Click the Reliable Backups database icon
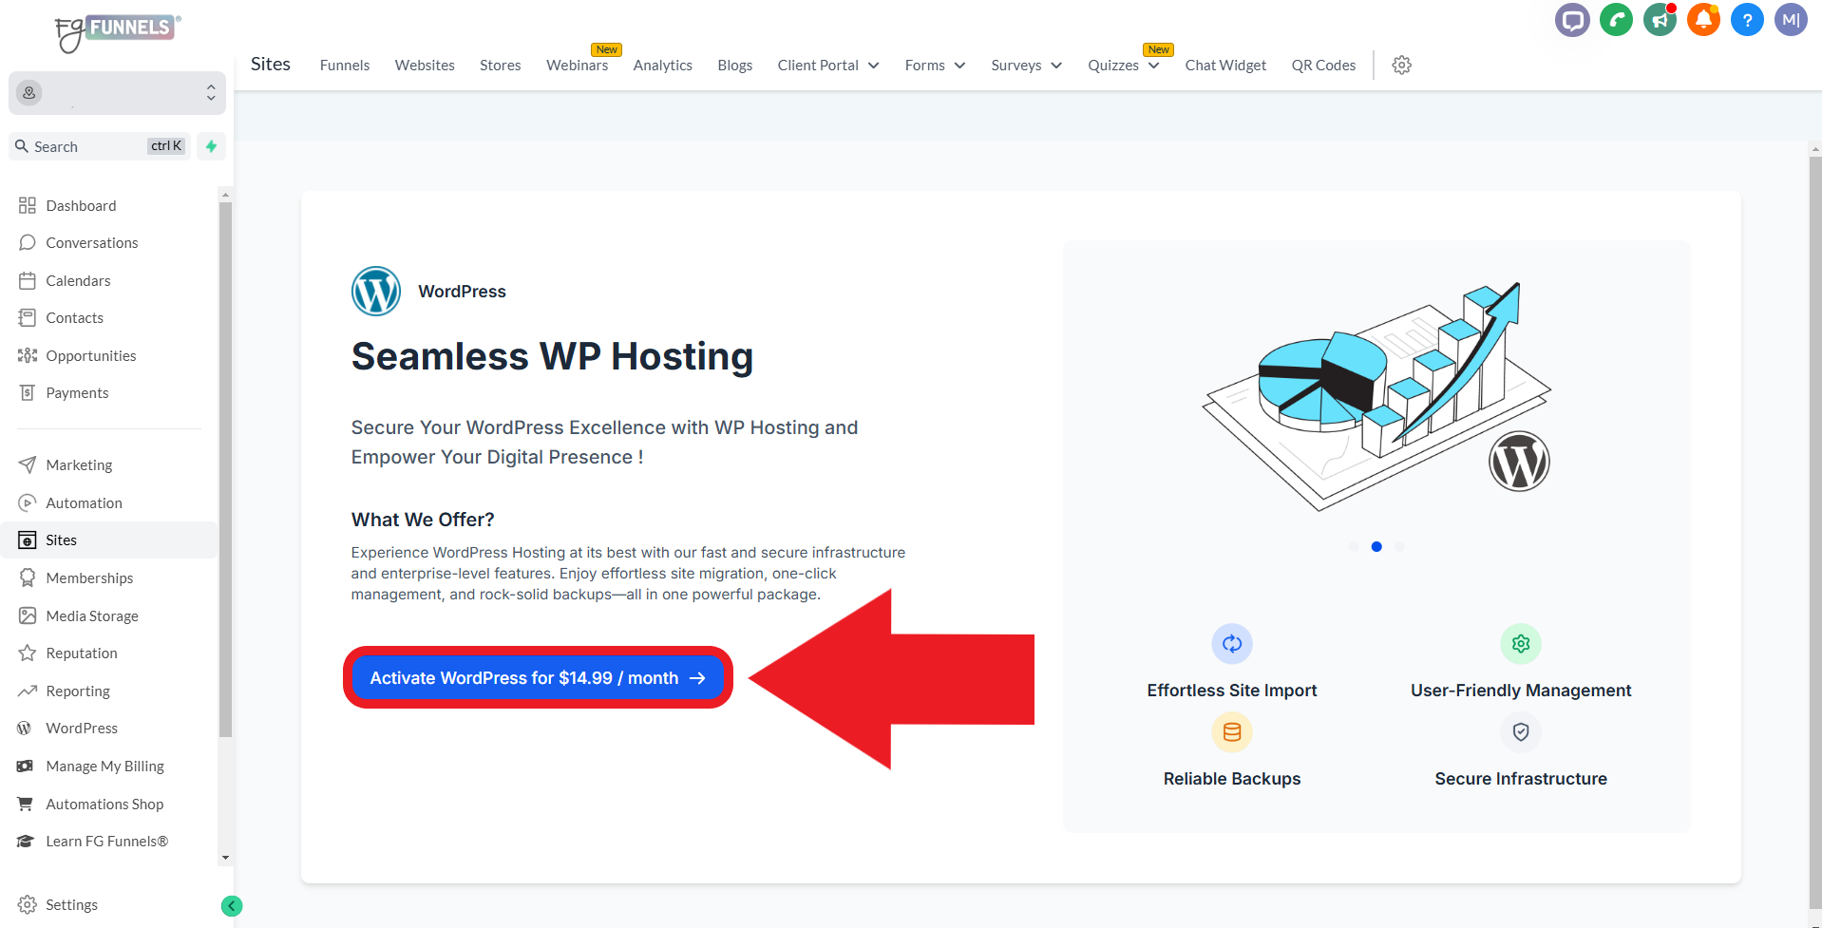The image size is (1822, 928). [1232, 732]
